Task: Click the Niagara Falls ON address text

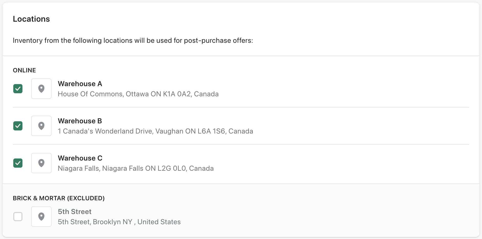Action: coord(136,168)
